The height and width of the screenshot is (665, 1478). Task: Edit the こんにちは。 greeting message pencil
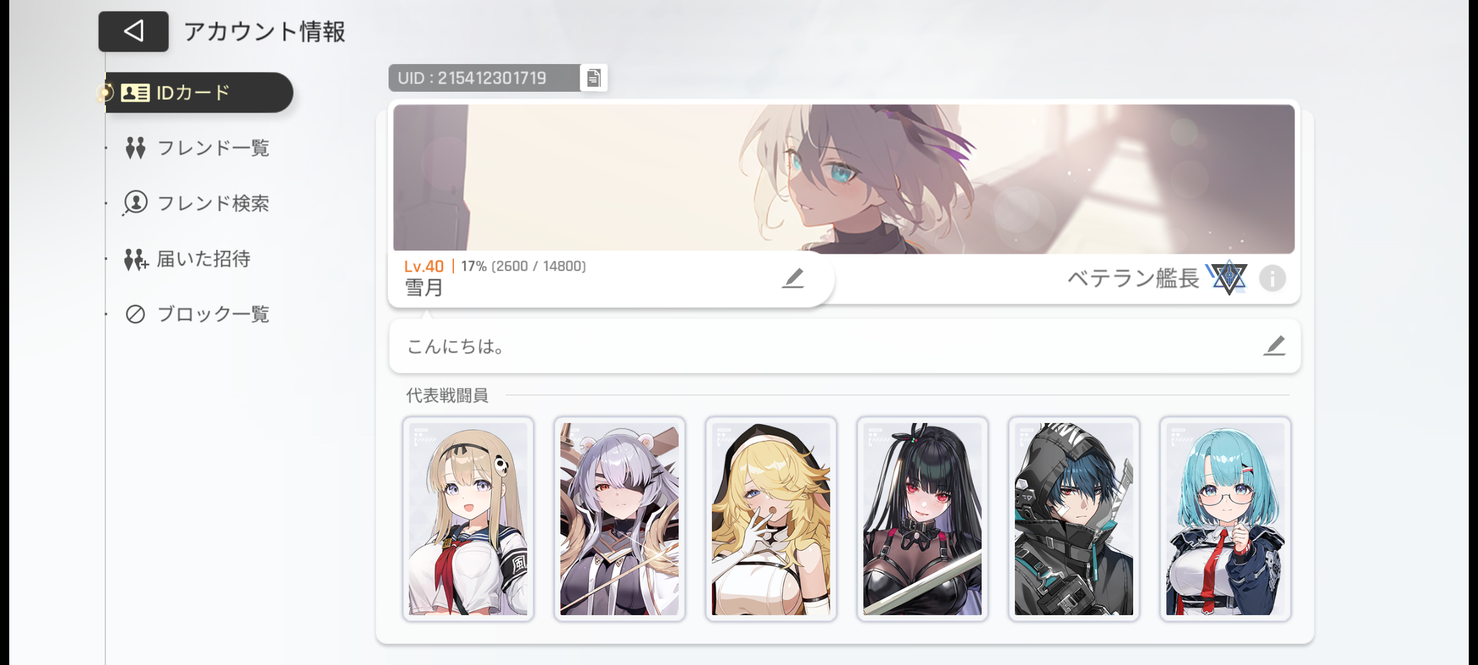pos(1274,346)
